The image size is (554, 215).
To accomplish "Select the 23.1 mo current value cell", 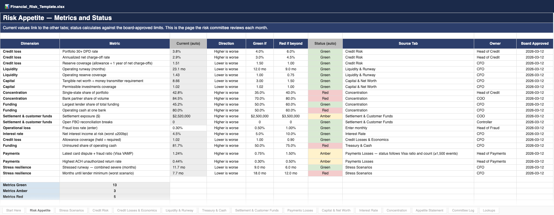I will coord(188,69).
